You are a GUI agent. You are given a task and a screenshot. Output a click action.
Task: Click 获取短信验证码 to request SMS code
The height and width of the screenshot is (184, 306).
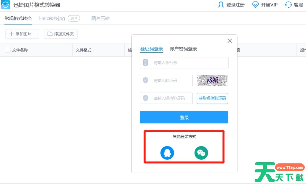tap(212, 98)
